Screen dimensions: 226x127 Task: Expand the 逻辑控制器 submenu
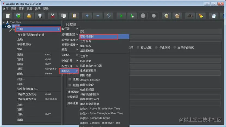(x=70, y=34)
